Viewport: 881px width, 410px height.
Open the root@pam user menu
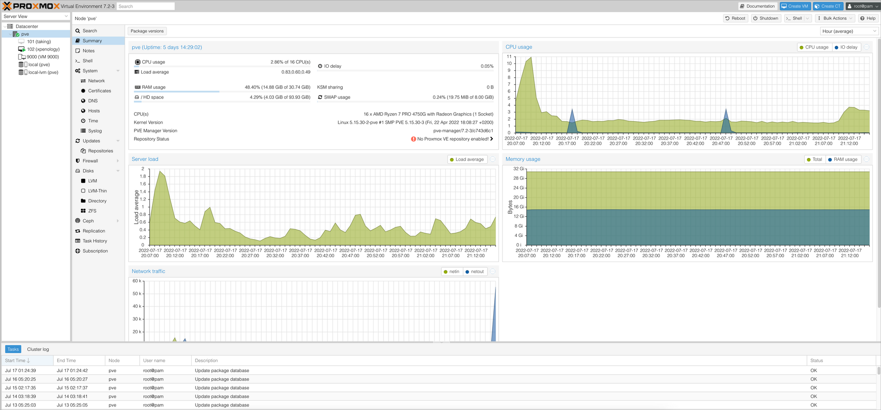pyautogui.click(x=862, y=6)
